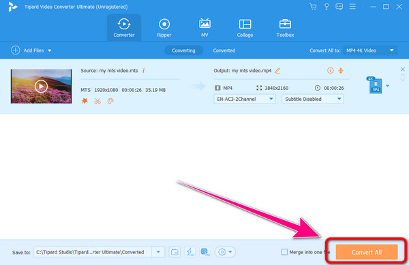Click the Save to path field
Screen dimensions: 409x265
93,252
